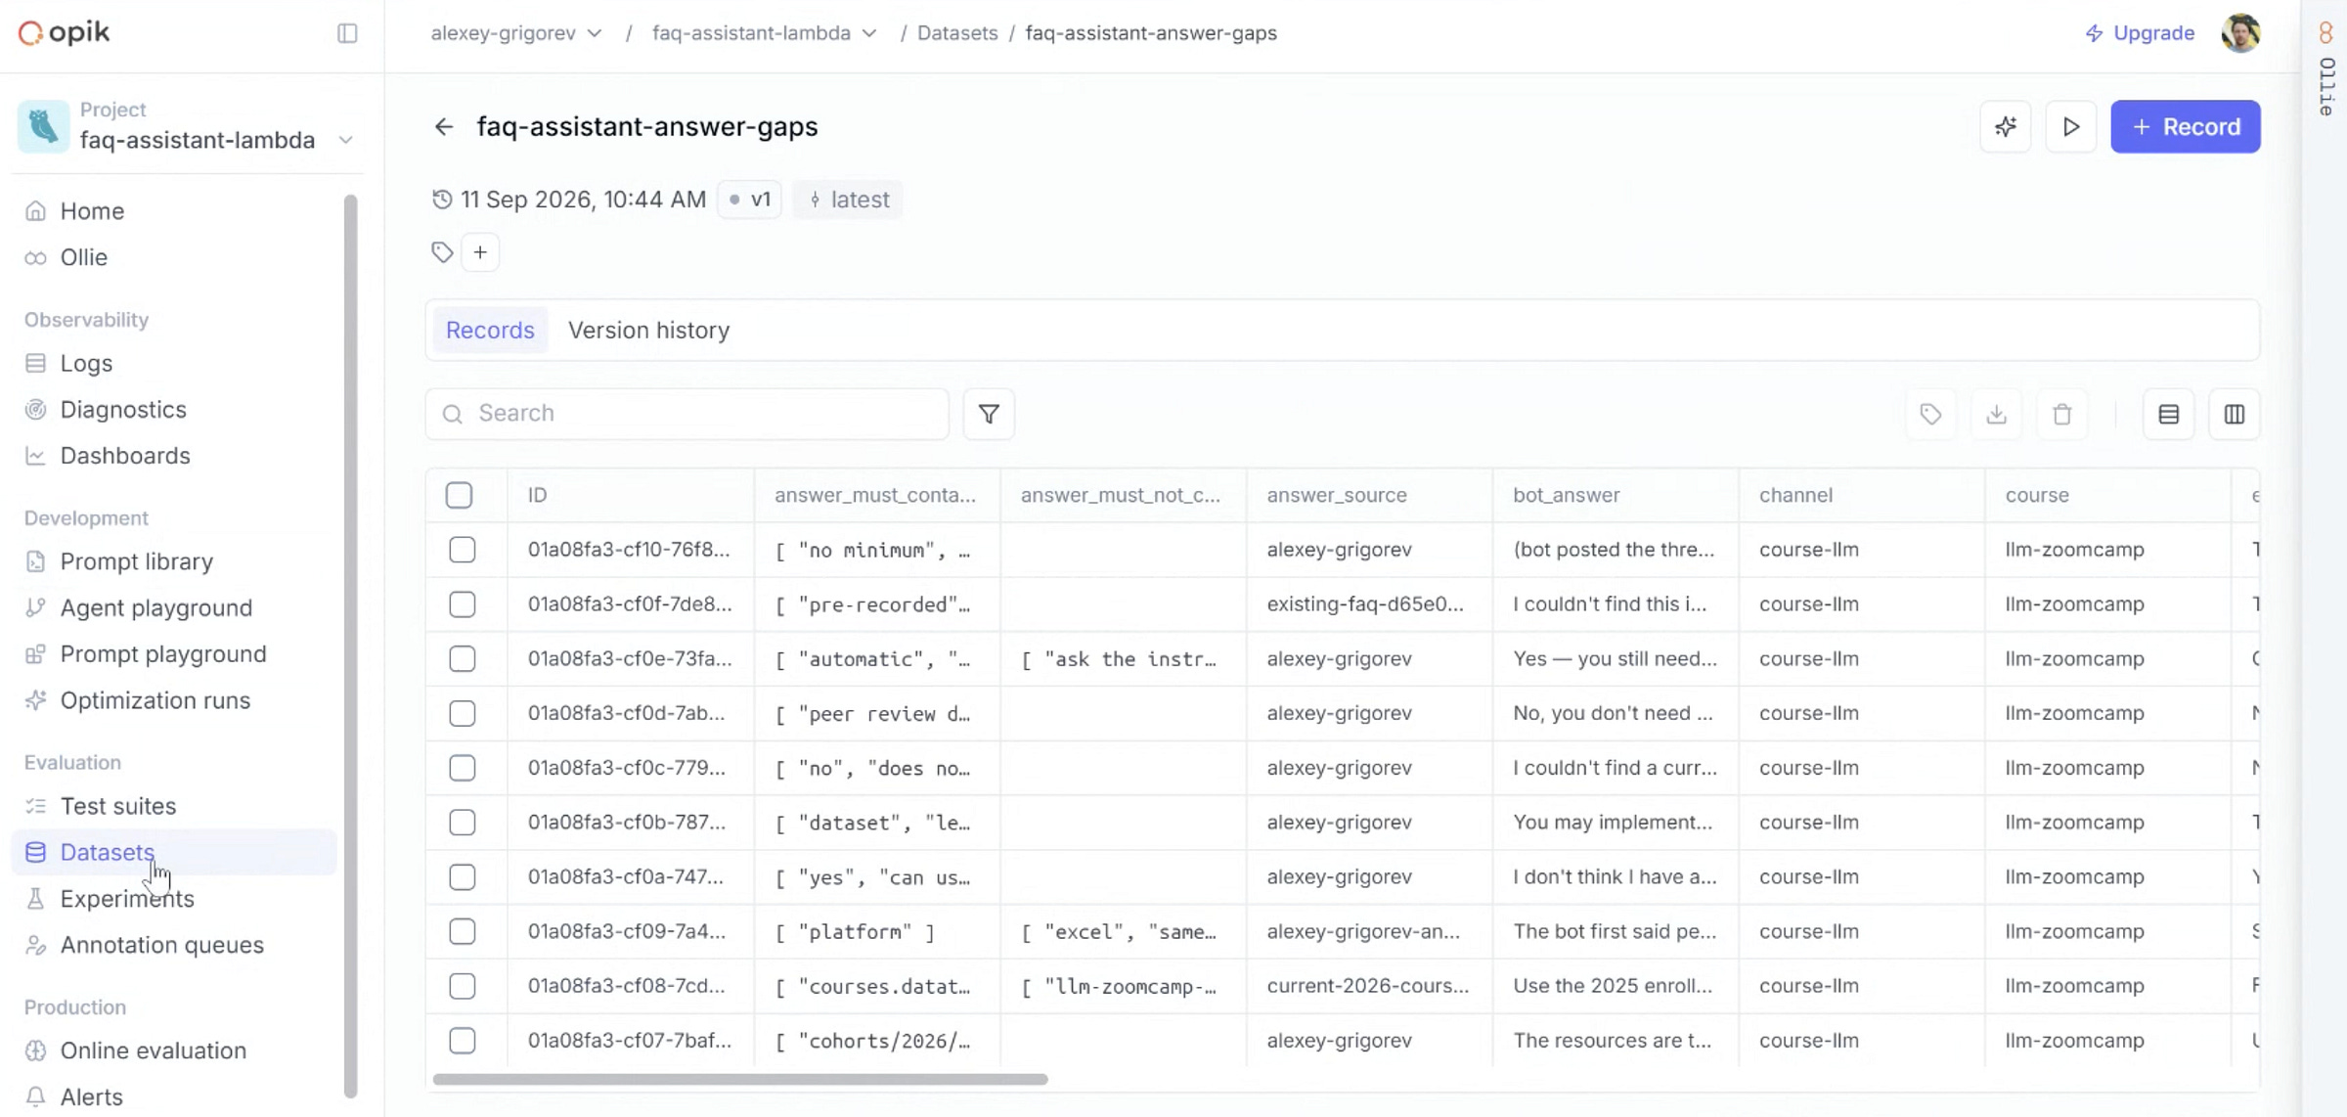Image resolution: width=2347 pixels, height=1117 pixels.
Task: Check the row 01a08fa3-cf0e-73fa checkbox
Action: 462,659
